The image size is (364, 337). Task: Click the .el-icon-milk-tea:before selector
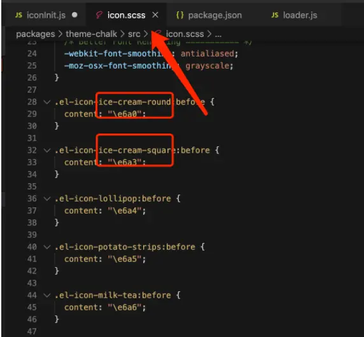point(113,295)
